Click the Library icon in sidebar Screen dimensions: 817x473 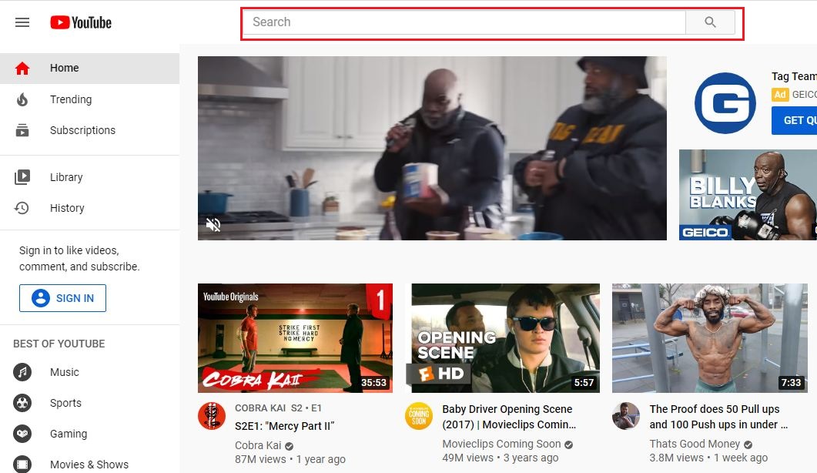point(22,177)
